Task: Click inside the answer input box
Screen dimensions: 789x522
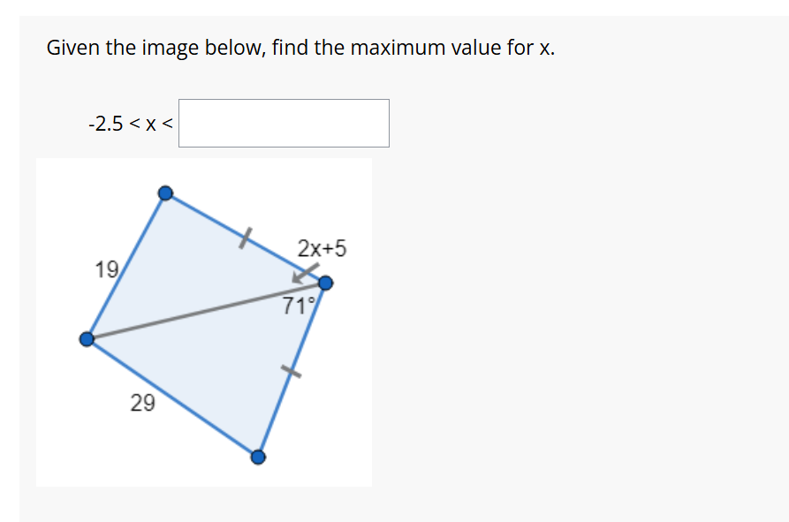Action: (283, 123)
